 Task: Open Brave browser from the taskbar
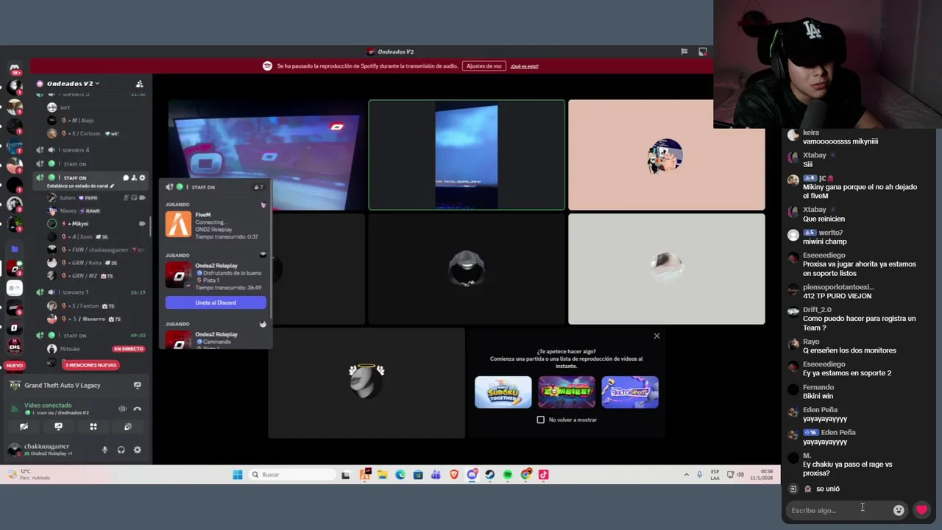click(454, 475)
